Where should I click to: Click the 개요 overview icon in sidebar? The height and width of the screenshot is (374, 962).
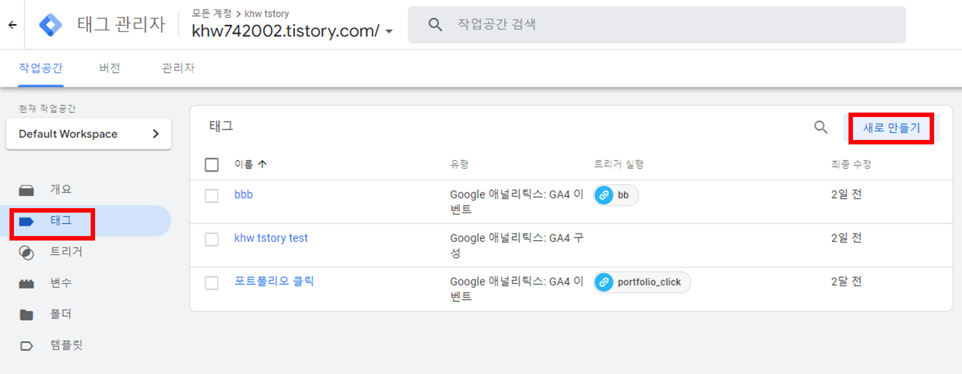pos(26,190)
